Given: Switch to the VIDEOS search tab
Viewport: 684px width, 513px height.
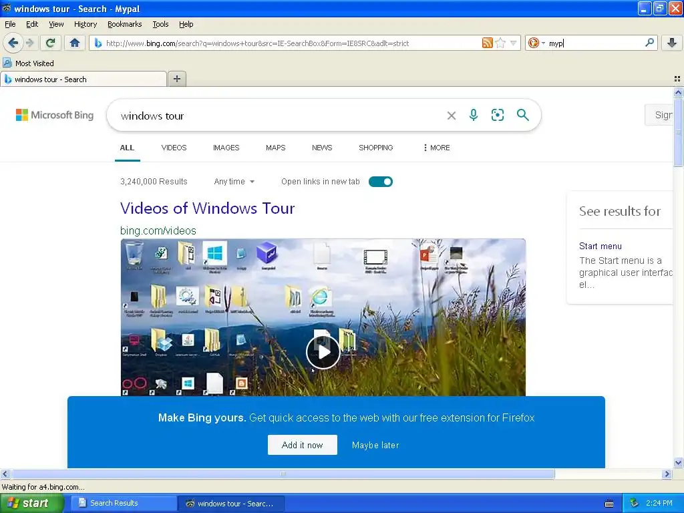Looking at the screenshot, I should (174, 148).
